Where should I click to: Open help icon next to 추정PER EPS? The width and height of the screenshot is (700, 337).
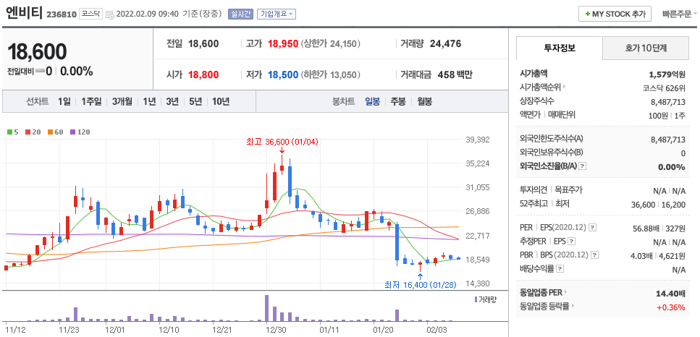click(571, 241)
